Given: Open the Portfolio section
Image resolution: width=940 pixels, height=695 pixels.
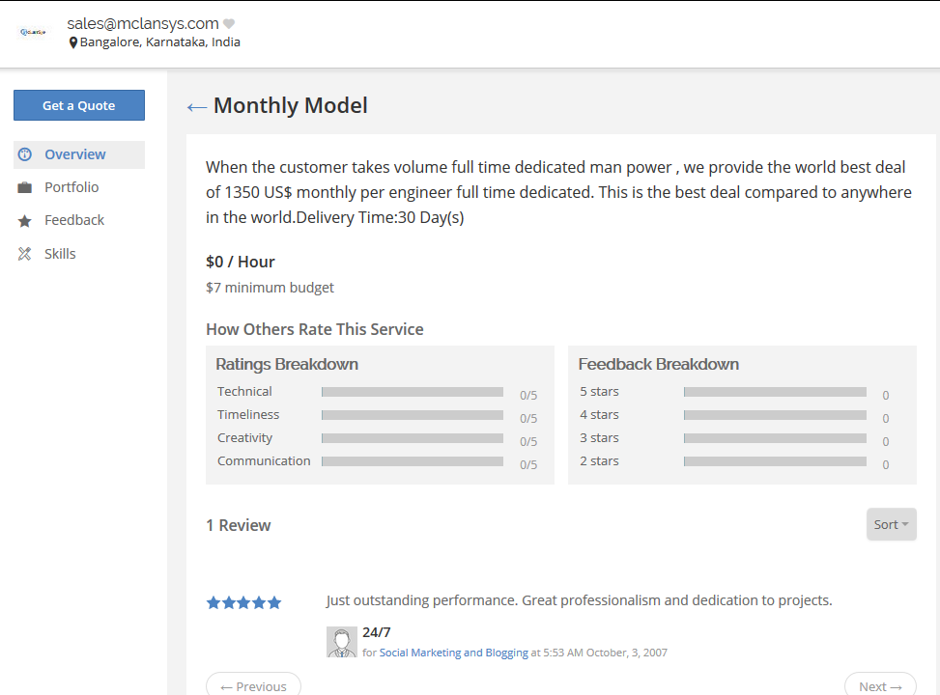Looking at the screenshot, I should pos(71,187).
